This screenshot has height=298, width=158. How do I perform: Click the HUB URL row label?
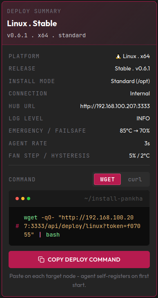tap(22, 106)
